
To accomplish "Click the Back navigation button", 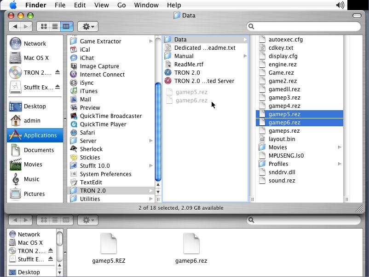I will tap(15, 26).
